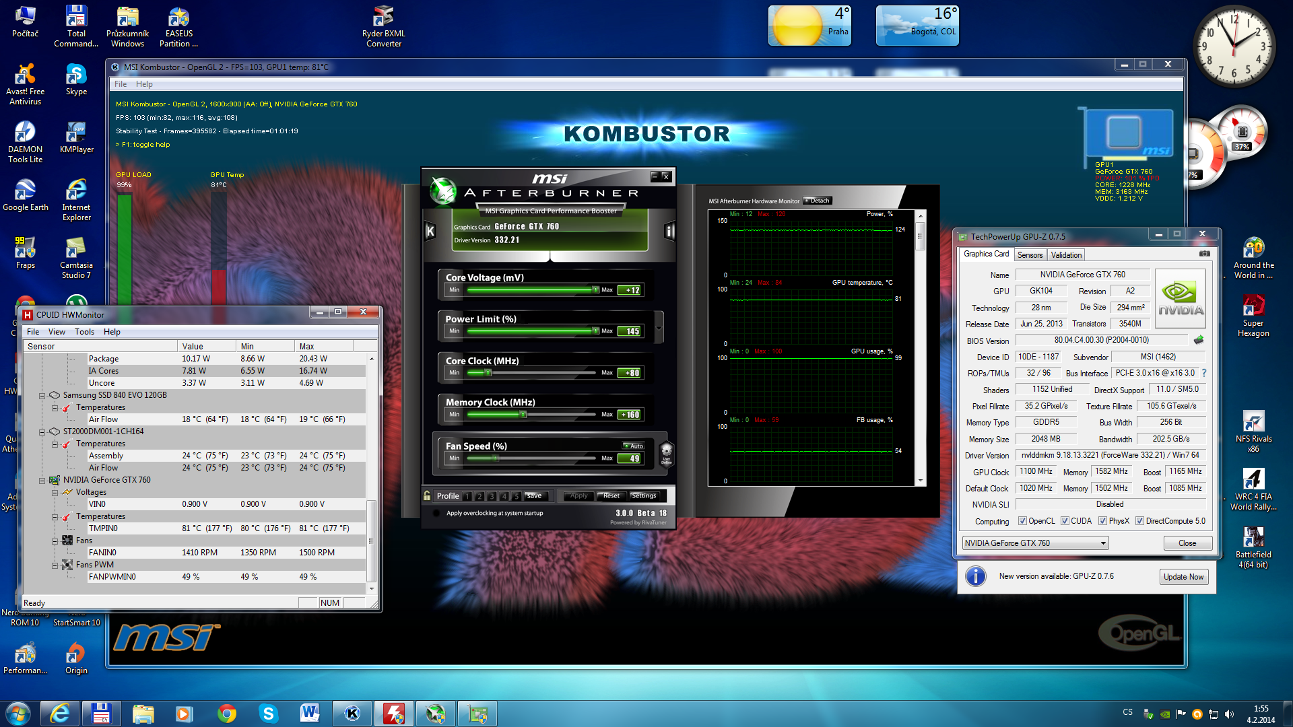Viewport: 1293px width, 727px height.
Task: Open Kombustor via Afterburner's K side button
Action: (430, 232)
